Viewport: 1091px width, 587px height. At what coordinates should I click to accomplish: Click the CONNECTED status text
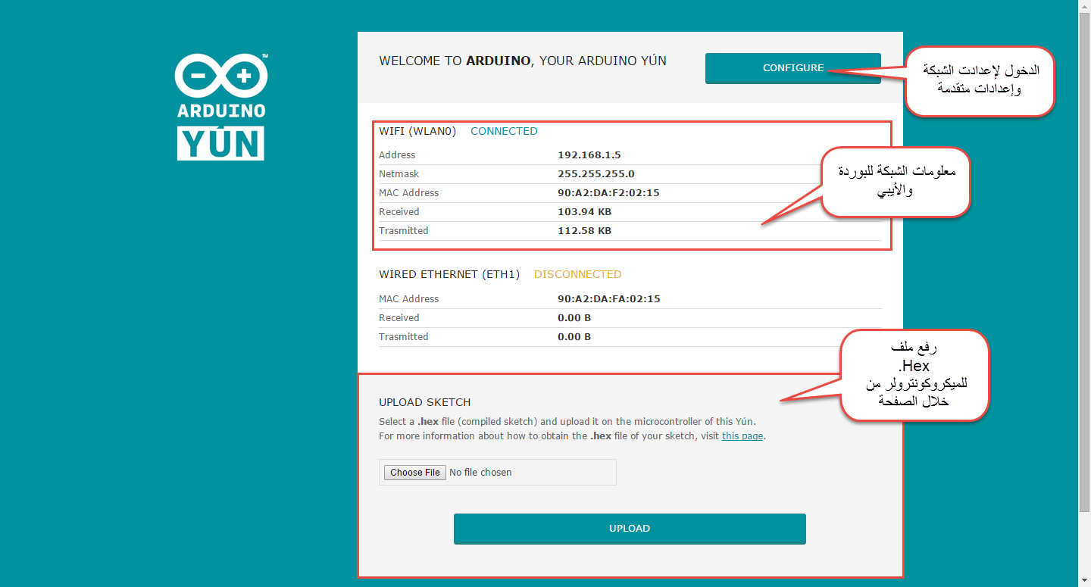pyautogui.click(x=504, y=131)
